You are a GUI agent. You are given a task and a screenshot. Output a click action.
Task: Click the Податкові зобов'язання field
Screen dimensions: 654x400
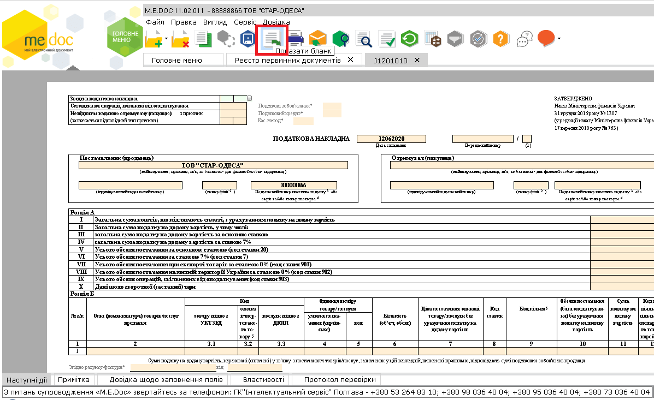tap(332, 106)
